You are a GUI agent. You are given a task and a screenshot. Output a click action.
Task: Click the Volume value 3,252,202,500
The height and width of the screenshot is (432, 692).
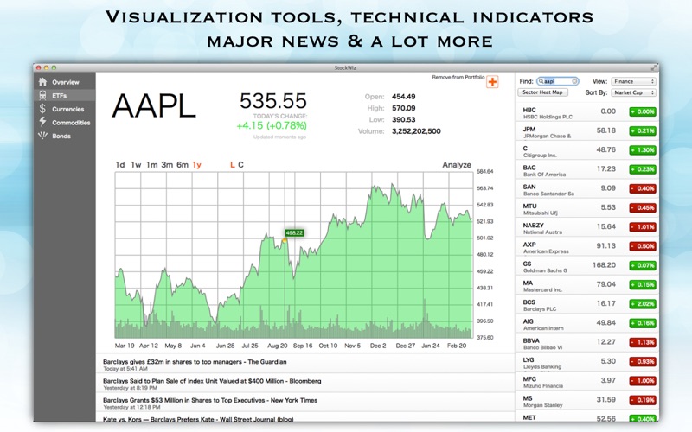[416, 131]
